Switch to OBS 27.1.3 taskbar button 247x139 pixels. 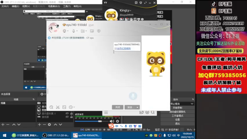click(x=56, y=135)
